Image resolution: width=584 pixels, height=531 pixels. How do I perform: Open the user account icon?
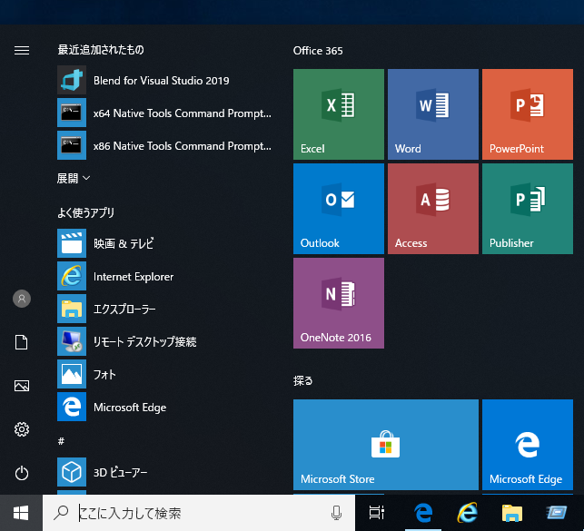(x=22, y=299)
